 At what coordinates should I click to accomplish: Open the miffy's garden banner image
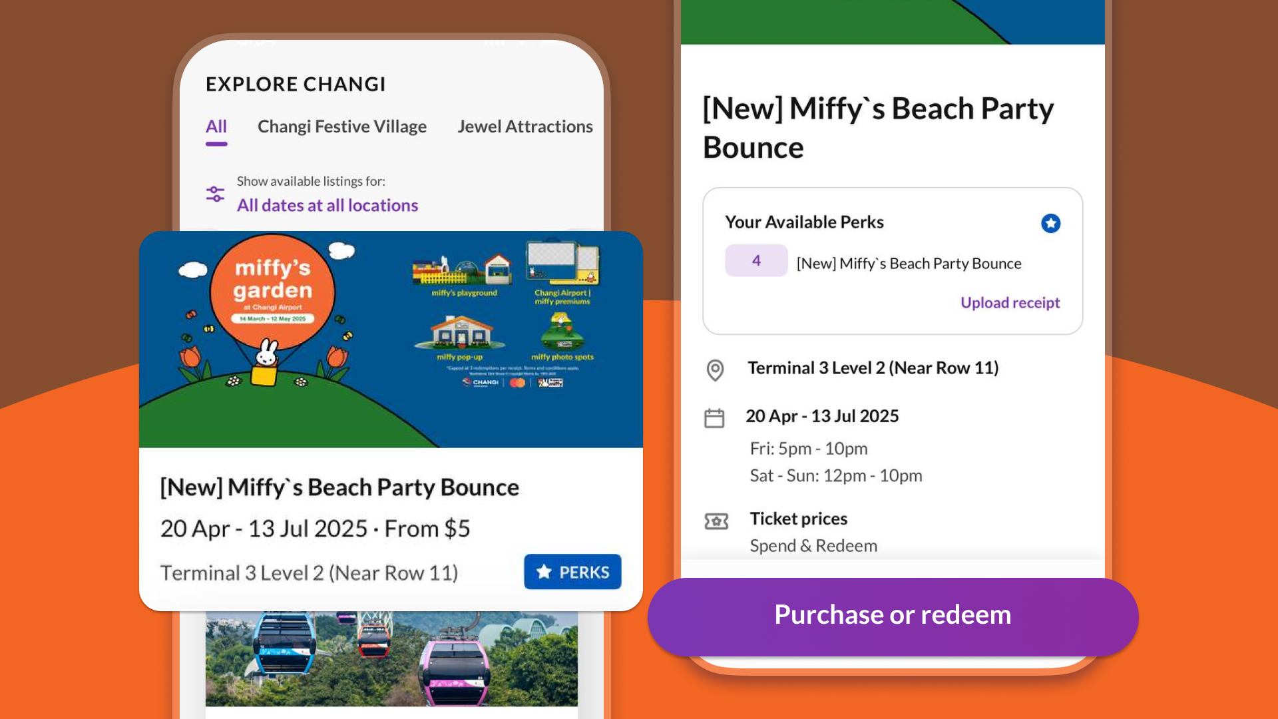(x=391, y=340)
